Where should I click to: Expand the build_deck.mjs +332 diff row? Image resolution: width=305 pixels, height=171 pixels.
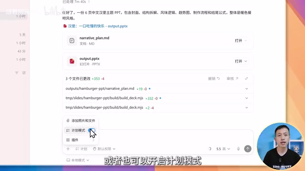pos(246,98)
